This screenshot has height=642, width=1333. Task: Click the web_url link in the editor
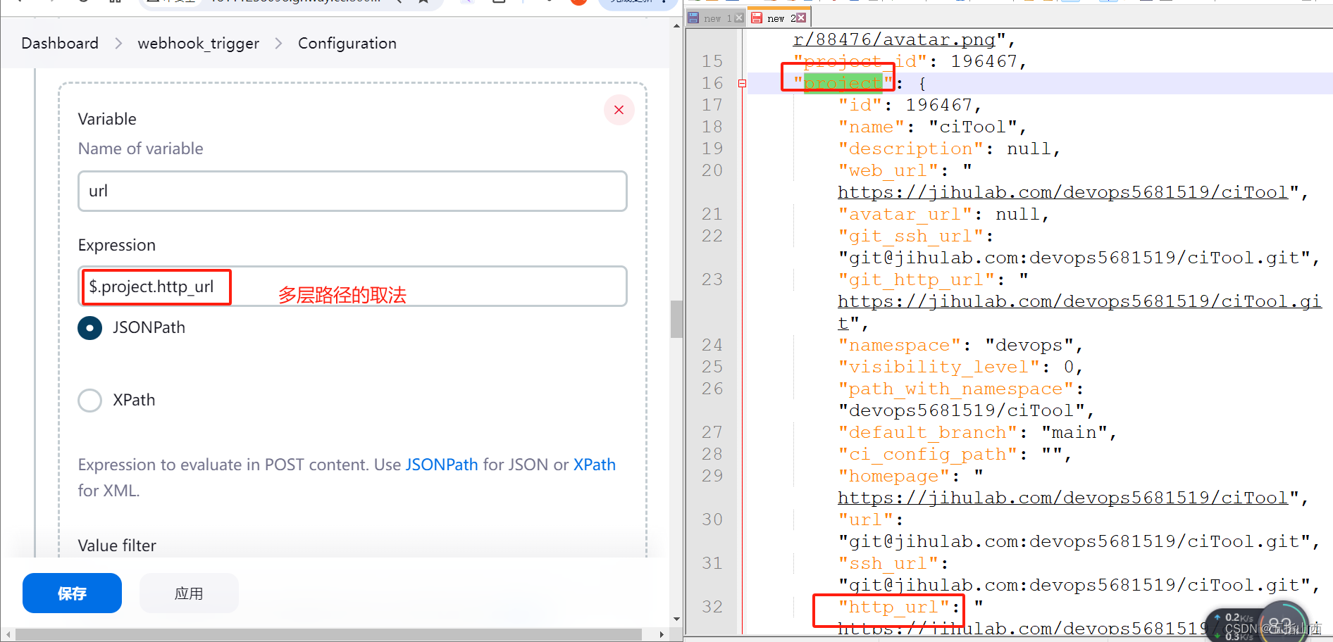(x=1062, y=192)
